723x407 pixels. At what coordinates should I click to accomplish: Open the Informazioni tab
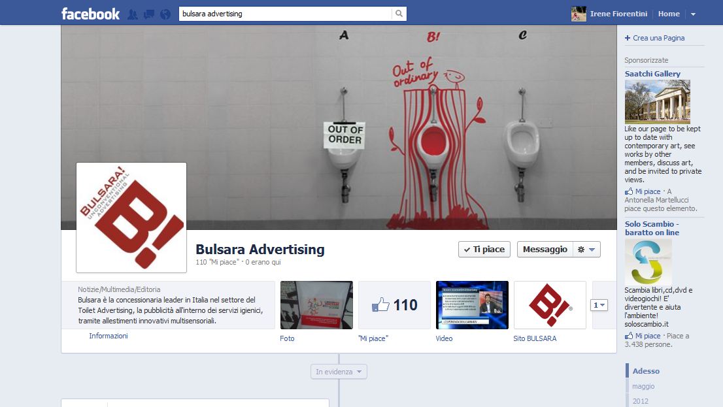click(108, 336)
